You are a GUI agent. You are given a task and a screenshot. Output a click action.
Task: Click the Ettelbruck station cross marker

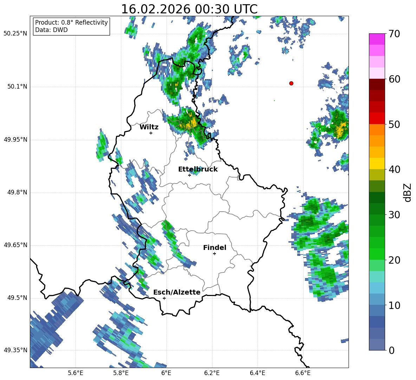click(189, 175)
